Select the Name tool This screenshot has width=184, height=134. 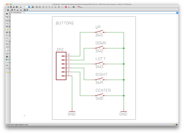(x=7, y=41)
